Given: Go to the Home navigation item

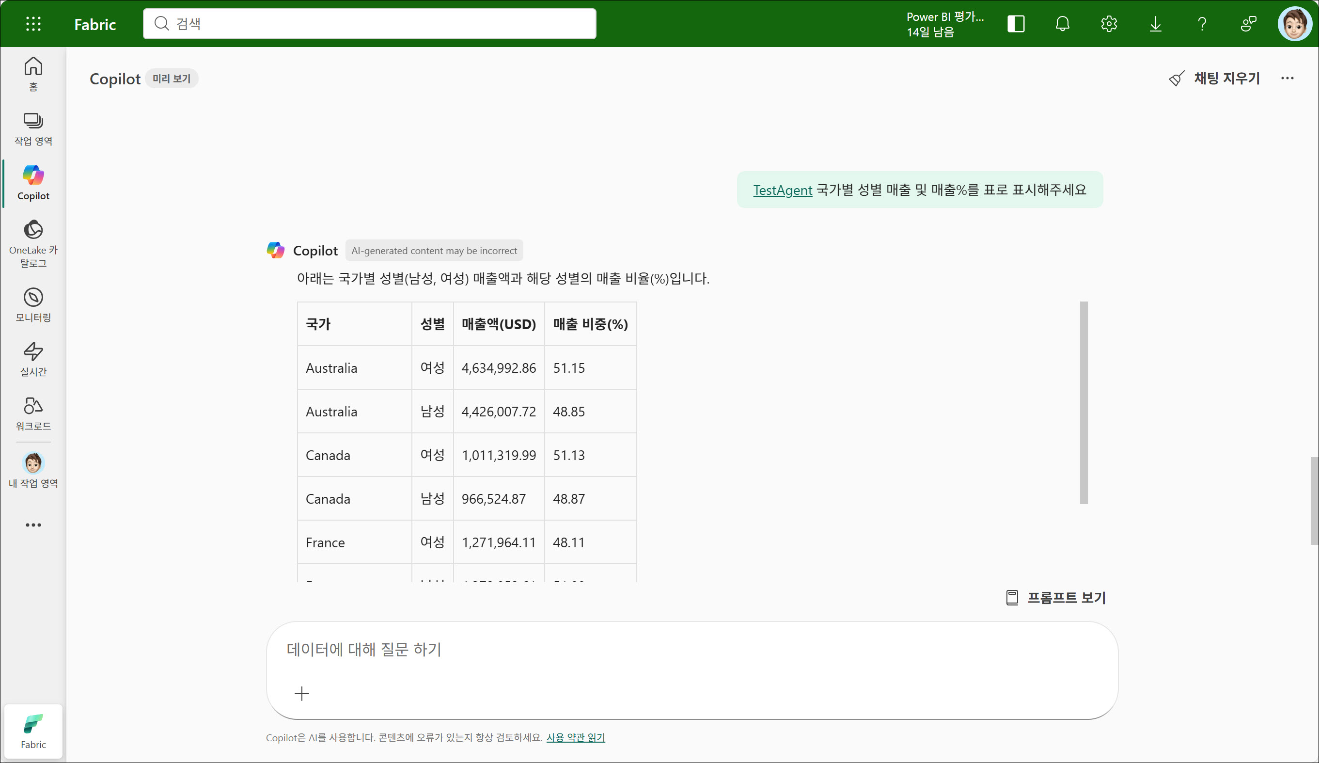Looking at the screenshot, I should tap(33, 74).
